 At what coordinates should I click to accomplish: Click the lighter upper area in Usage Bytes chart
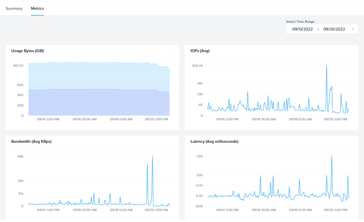[x=91, y=75]
